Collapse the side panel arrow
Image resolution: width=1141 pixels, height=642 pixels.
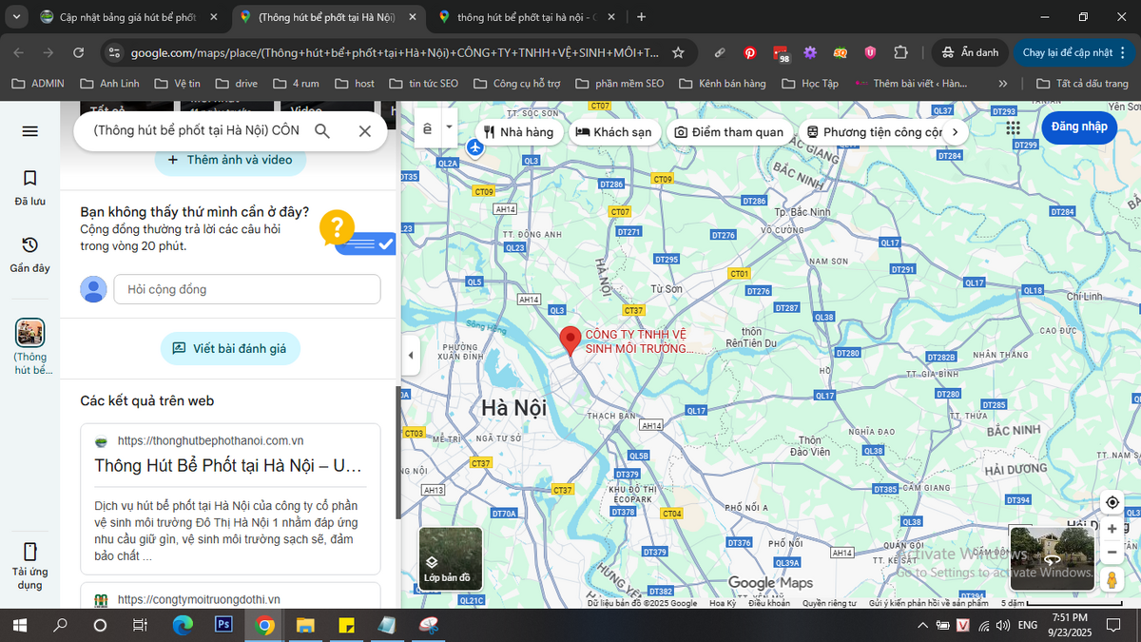tap(411, 356)
